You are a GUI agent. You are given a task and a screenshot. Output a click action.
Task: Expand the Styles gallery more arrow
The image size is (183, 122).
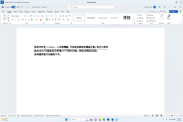[133, 20]
